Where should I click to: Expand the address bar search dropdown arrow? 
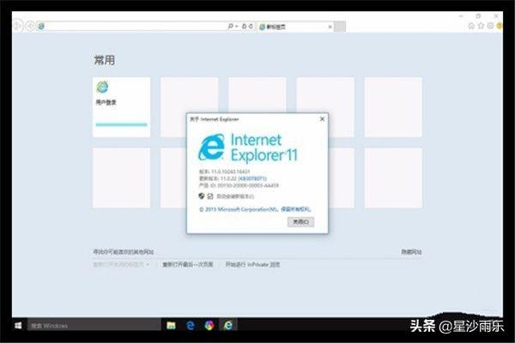point(237,27)
